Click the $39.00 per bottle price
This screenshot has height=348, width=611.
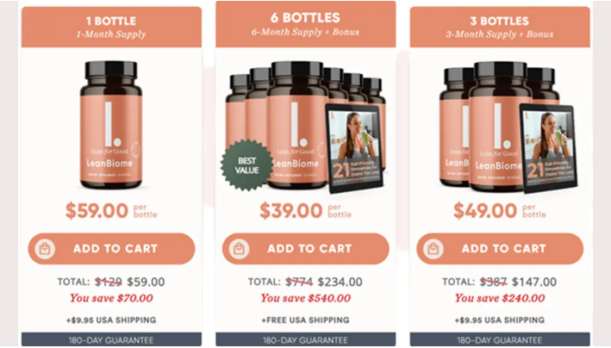pyautogui.click(x=305, y=211)
